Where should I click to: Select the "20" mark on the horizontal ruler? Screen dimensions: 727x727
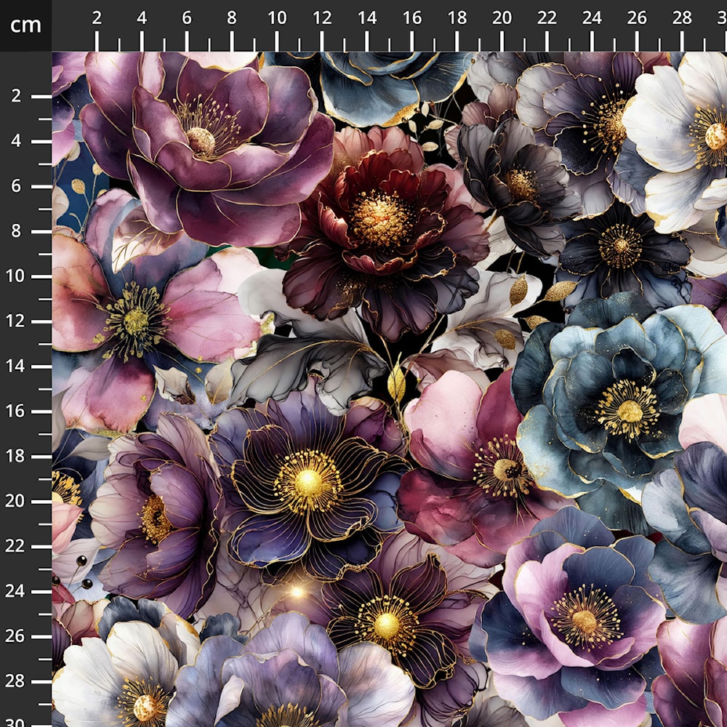coord(502,18)
